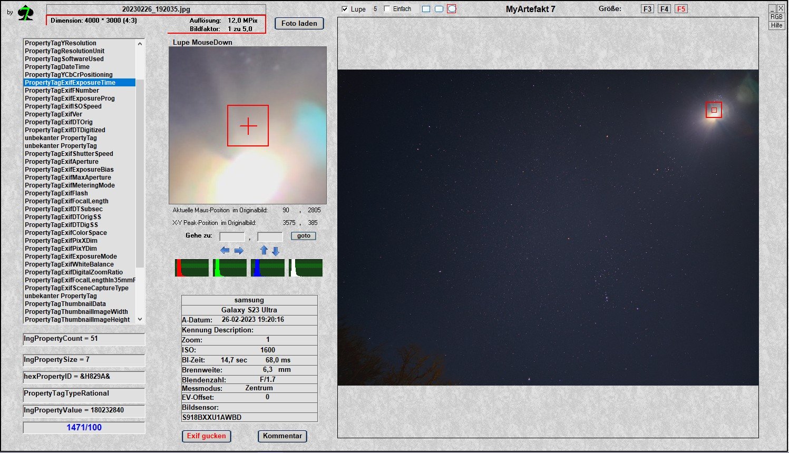Click the first Gehe zu input field
The image size is (789, 453).
[232, 237]
